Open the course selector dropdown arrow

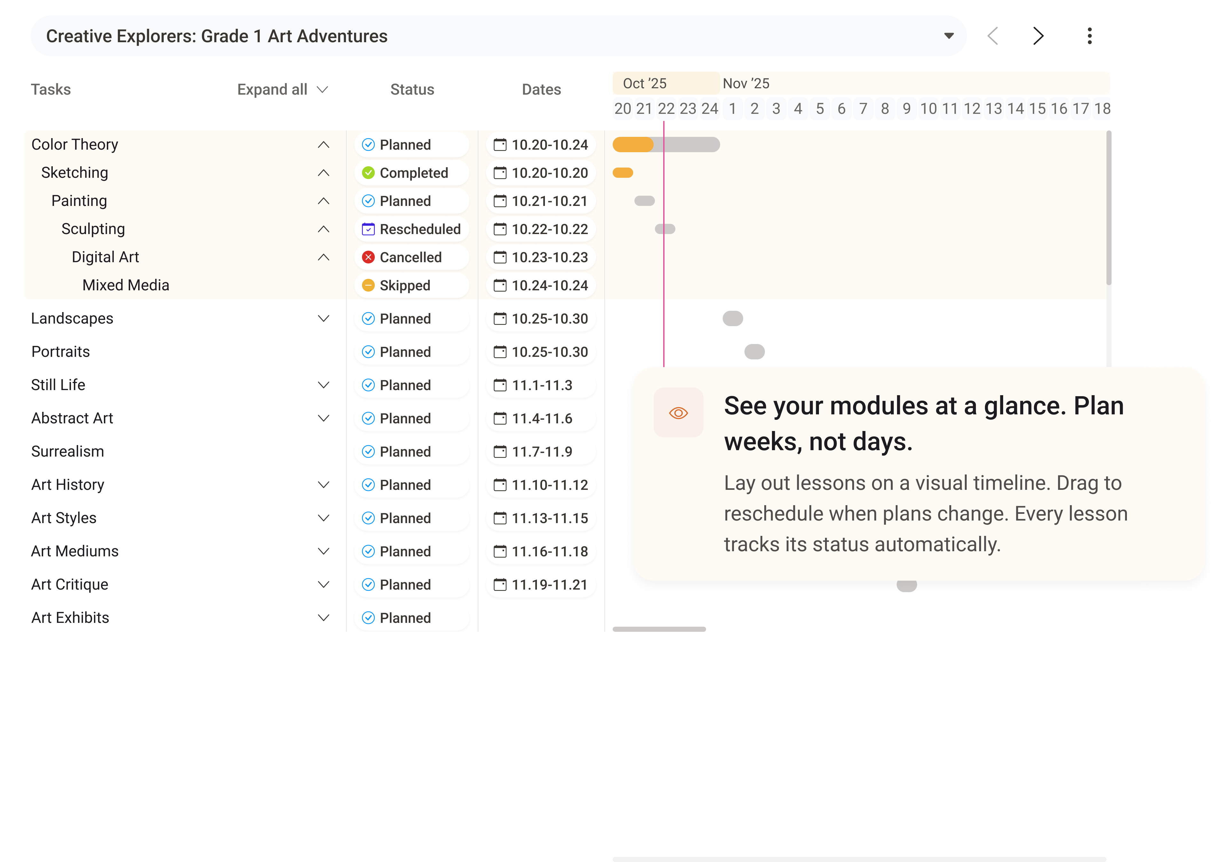(949, 36)
